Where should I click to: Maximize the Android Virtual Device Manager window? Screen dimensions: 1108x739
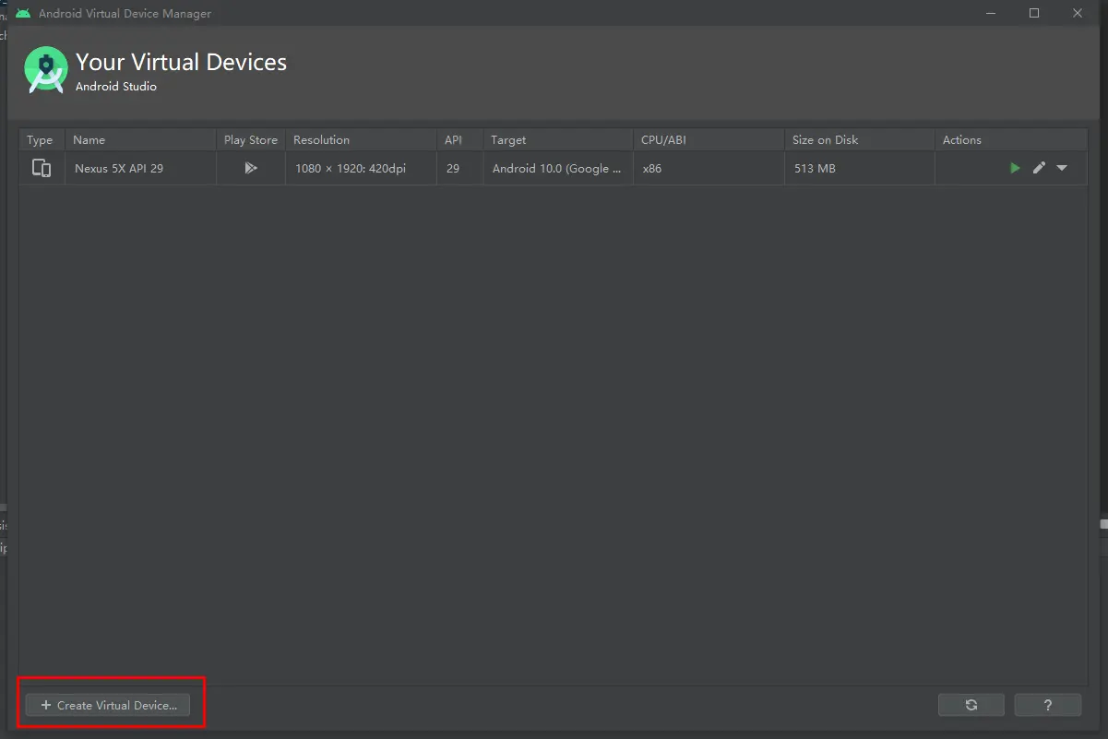click(x=1034, y=13)
